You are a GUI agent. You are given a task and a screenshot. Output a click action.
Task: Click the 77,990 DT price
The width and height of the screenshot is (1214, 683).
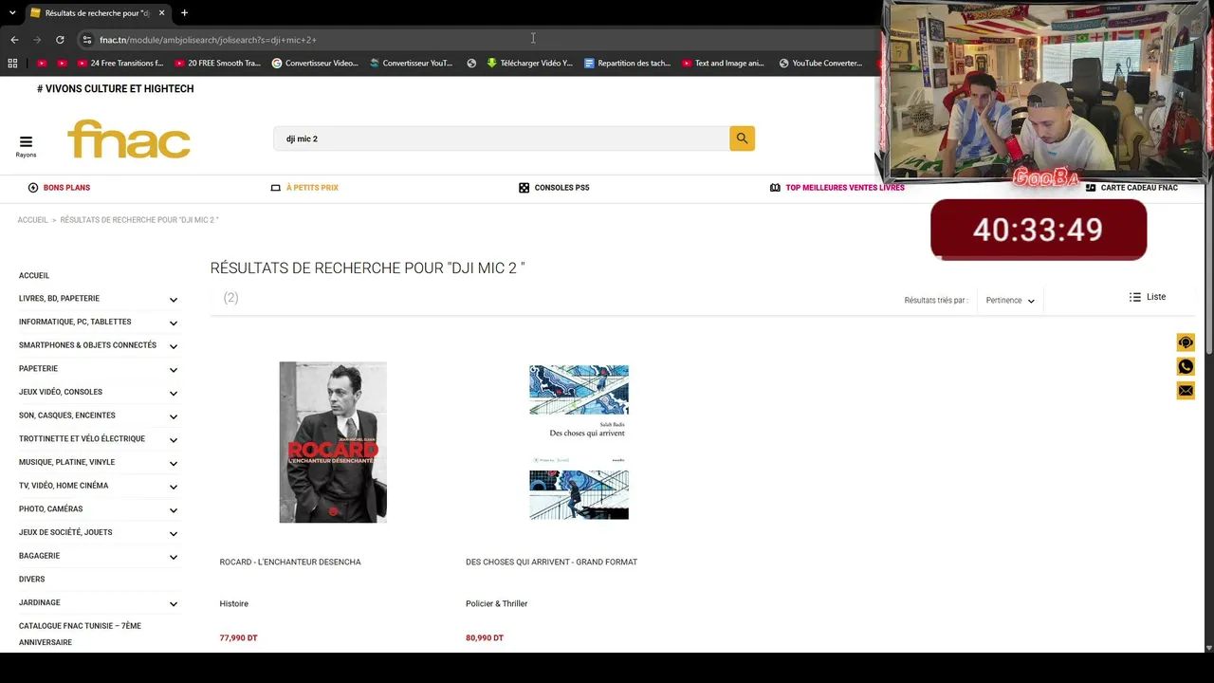238,638
